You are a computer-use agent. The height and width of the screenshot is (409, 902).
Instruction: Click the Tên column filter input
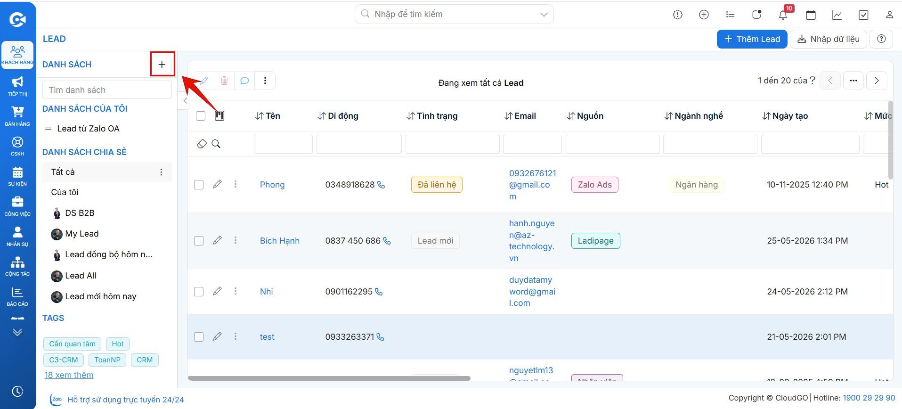(283, 144)
